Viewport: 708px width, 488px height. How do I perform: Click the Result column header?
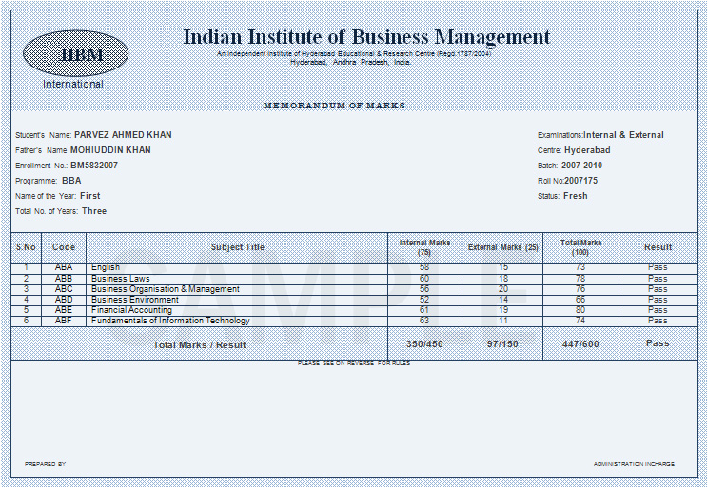click(658, 247)
